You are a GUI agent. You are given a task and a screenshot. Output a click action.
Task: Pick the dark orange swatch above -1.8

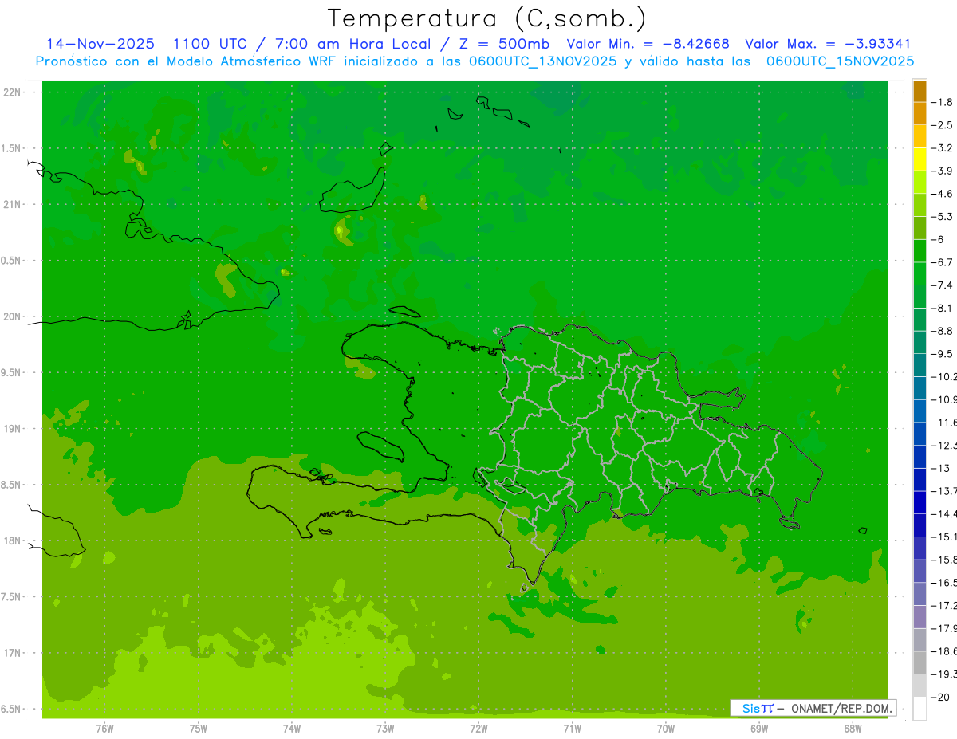click(x=920, y=91)
